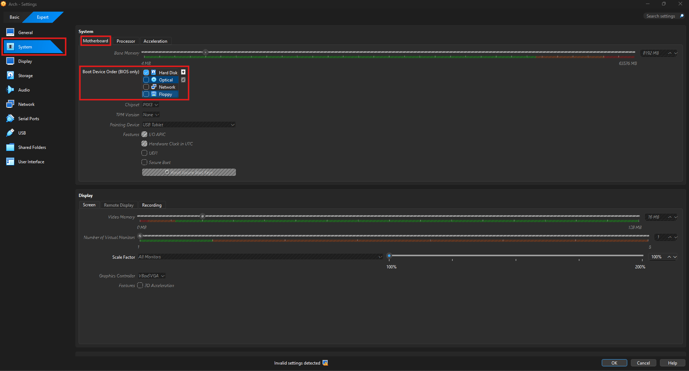
Task: Open the Network sidebar icon
Action: tap(10, 104)
